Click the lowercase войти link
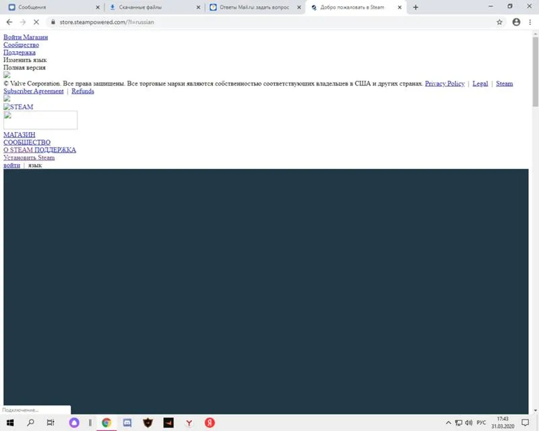 point(11,165)
